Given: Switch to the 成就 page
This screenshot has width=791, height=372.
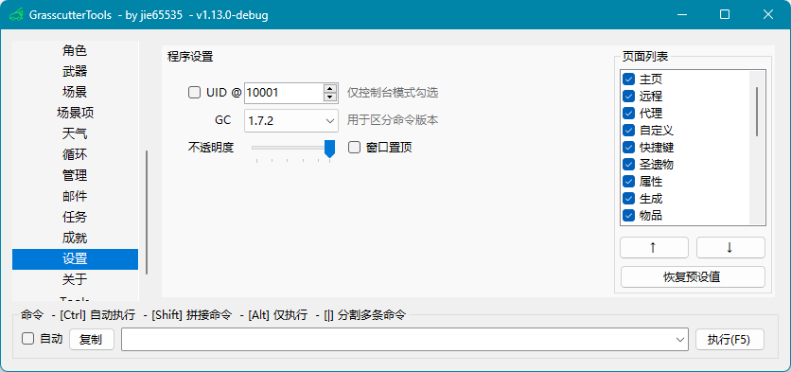Looking at the screenshot, I should click(x=75, y=238).
